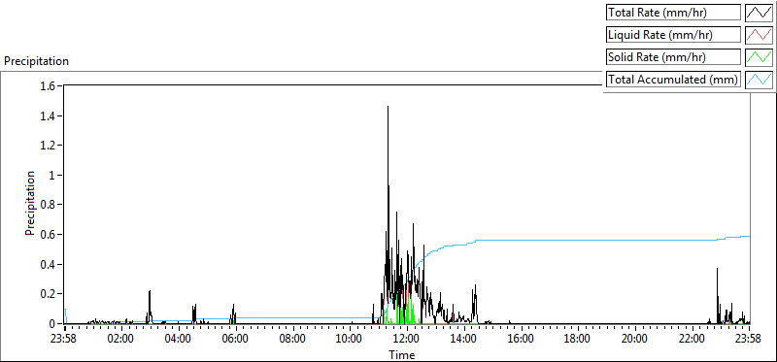
Task: Select the Total Rate (mm/hr) legend label
Action: (673, 13)
